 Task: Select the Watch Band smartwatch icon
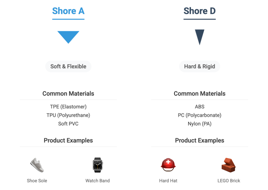(x=98, y=165)
